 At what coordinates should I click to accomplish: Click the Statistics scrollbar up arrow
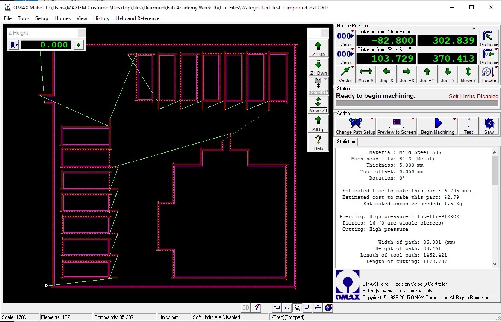point(495,152)
